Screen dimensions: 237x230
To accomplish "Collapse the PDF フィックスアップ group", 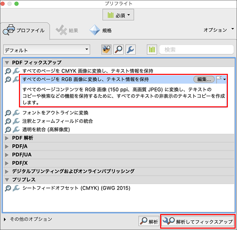I will pos(7,63).
